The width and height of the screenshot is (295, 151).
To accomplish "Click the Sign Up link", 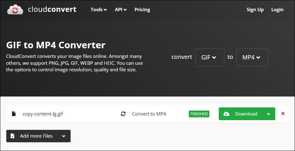I will tap(255, 10).
